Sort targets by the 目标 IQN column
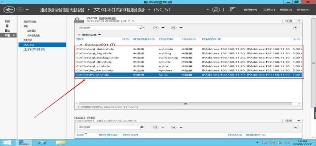Viewport: 316px width, 146px height. coord(130,135)
